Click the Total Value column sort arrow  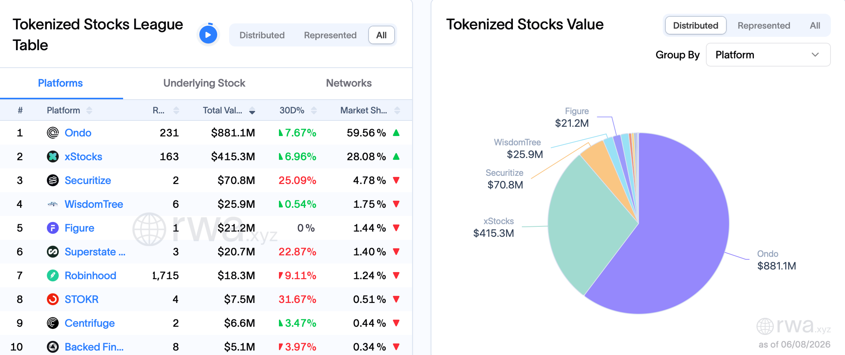pos(252,110)
